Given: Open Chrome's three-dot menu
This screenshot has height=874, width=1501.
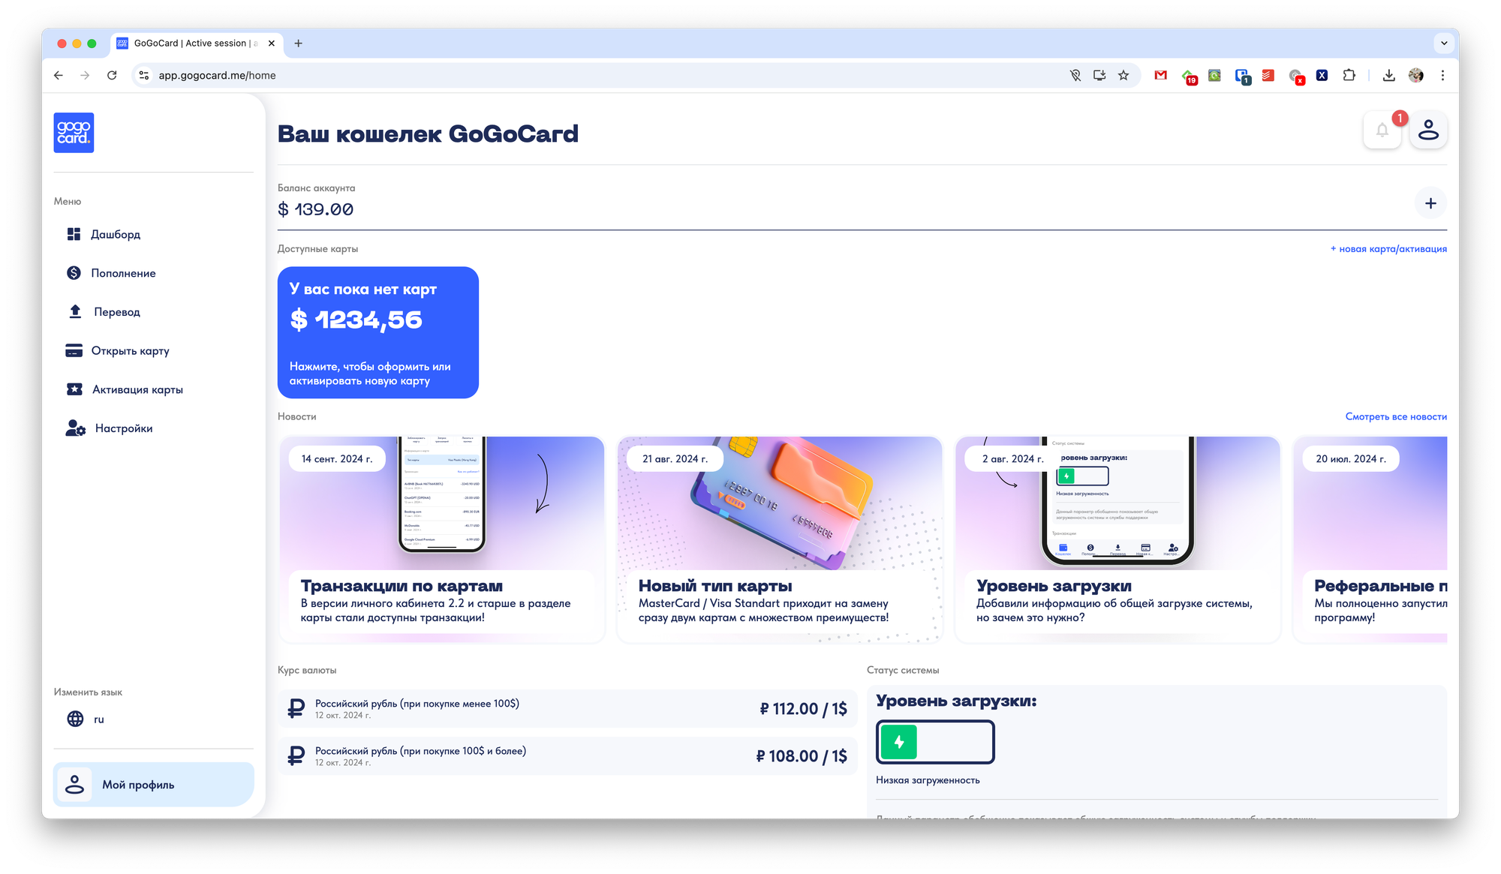Looking at the screenshot, I should tap(1442, 75).
